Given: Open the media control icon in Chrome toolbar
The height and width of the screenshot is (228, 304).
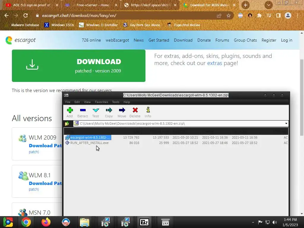Looking at the screenshot, I should 269,16.
